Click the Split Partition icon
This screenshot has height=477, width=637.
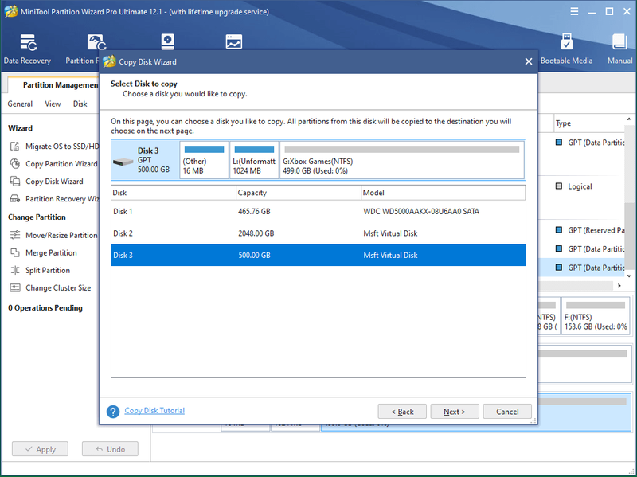[x=15, y=270]
